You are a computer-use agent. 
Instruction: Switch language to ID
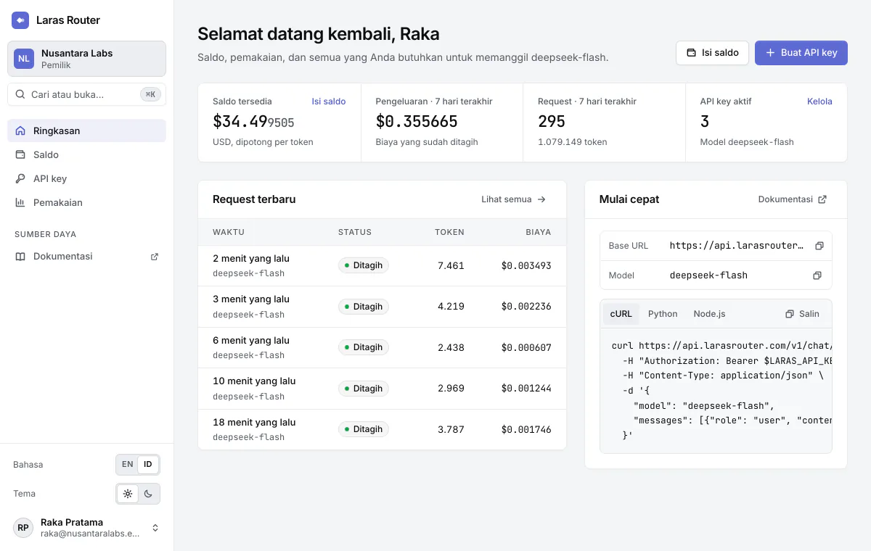(148, 464)
